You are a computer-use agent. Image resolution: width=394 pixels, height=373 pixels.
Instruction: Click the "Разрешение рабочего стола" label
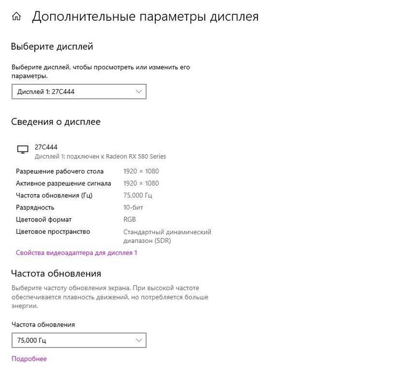click(x=60, y=171)
